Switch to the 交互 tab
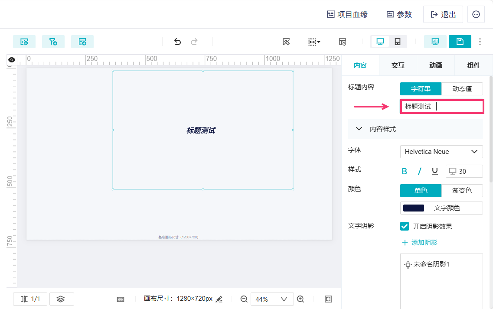 coord(398,65)
